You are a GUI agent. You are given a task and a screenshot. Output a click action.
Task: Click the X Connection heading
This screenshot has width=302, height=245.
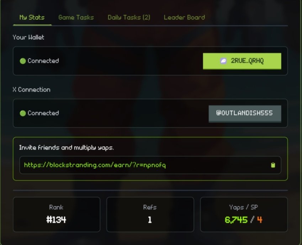coord(31,90)
